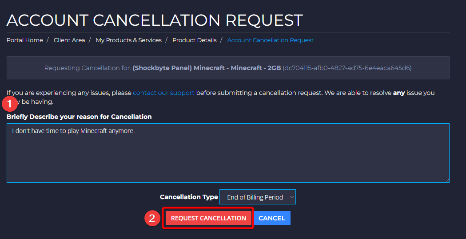Open the Cancellation Type dropdown
Viewport: 466px width, 239px height.
tap(257, 197)
